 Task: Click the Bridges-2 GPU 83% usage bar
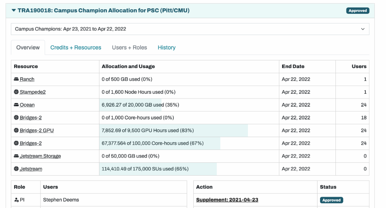tap(174, 131)
